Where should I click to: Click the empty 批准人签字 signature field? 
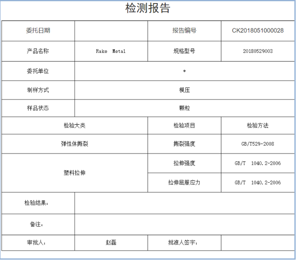coord(258,243)
